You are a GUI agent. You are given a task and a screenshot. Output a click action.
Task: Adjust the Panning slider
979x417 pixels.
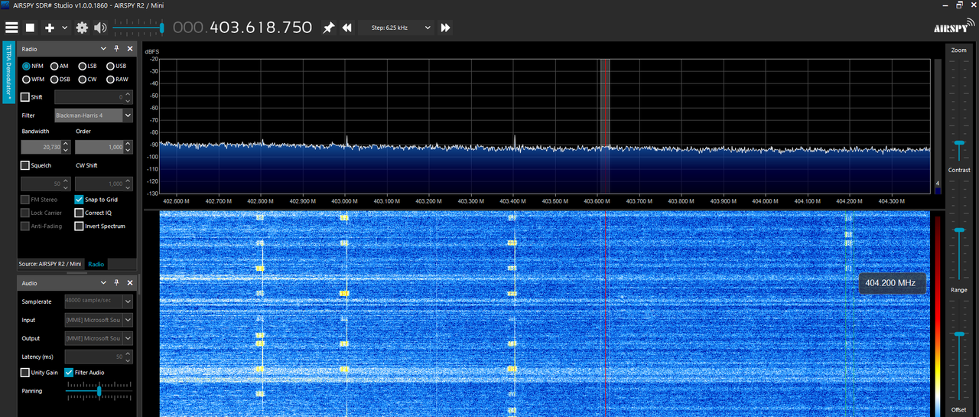(99, 391)
